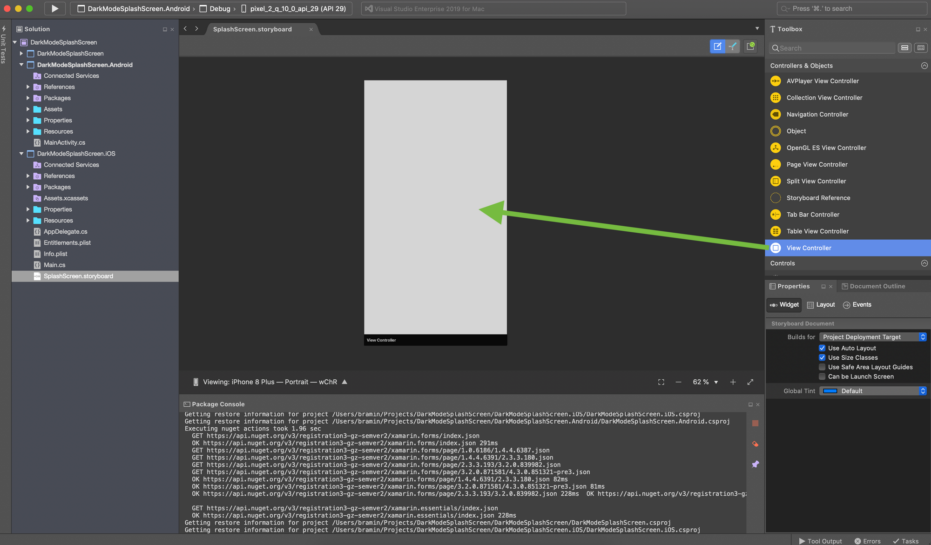Disable Use Auto Layout checkbox
The image size is (931, 545).
[x=822, y=348]
